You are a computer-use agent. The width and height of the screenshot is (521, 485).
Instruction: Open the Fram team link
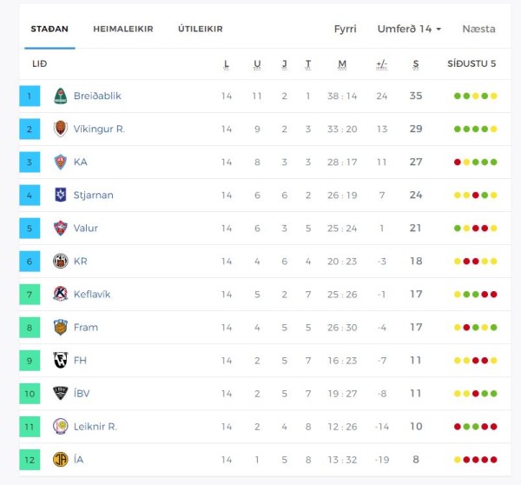86,328
